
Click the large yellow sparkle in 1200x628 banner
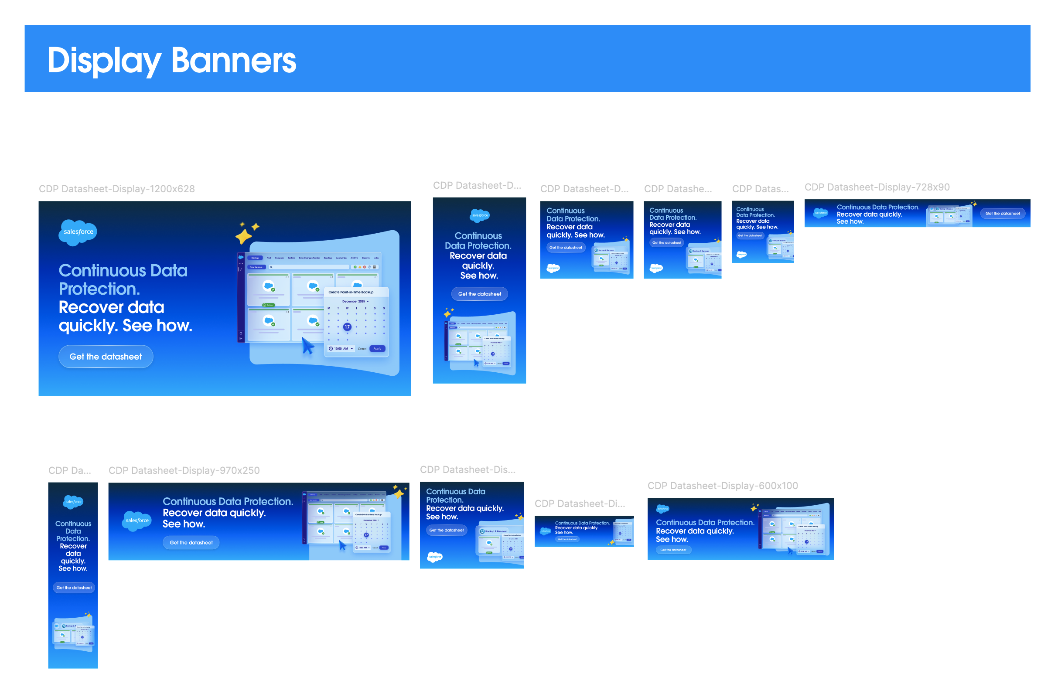coord(243,236)
